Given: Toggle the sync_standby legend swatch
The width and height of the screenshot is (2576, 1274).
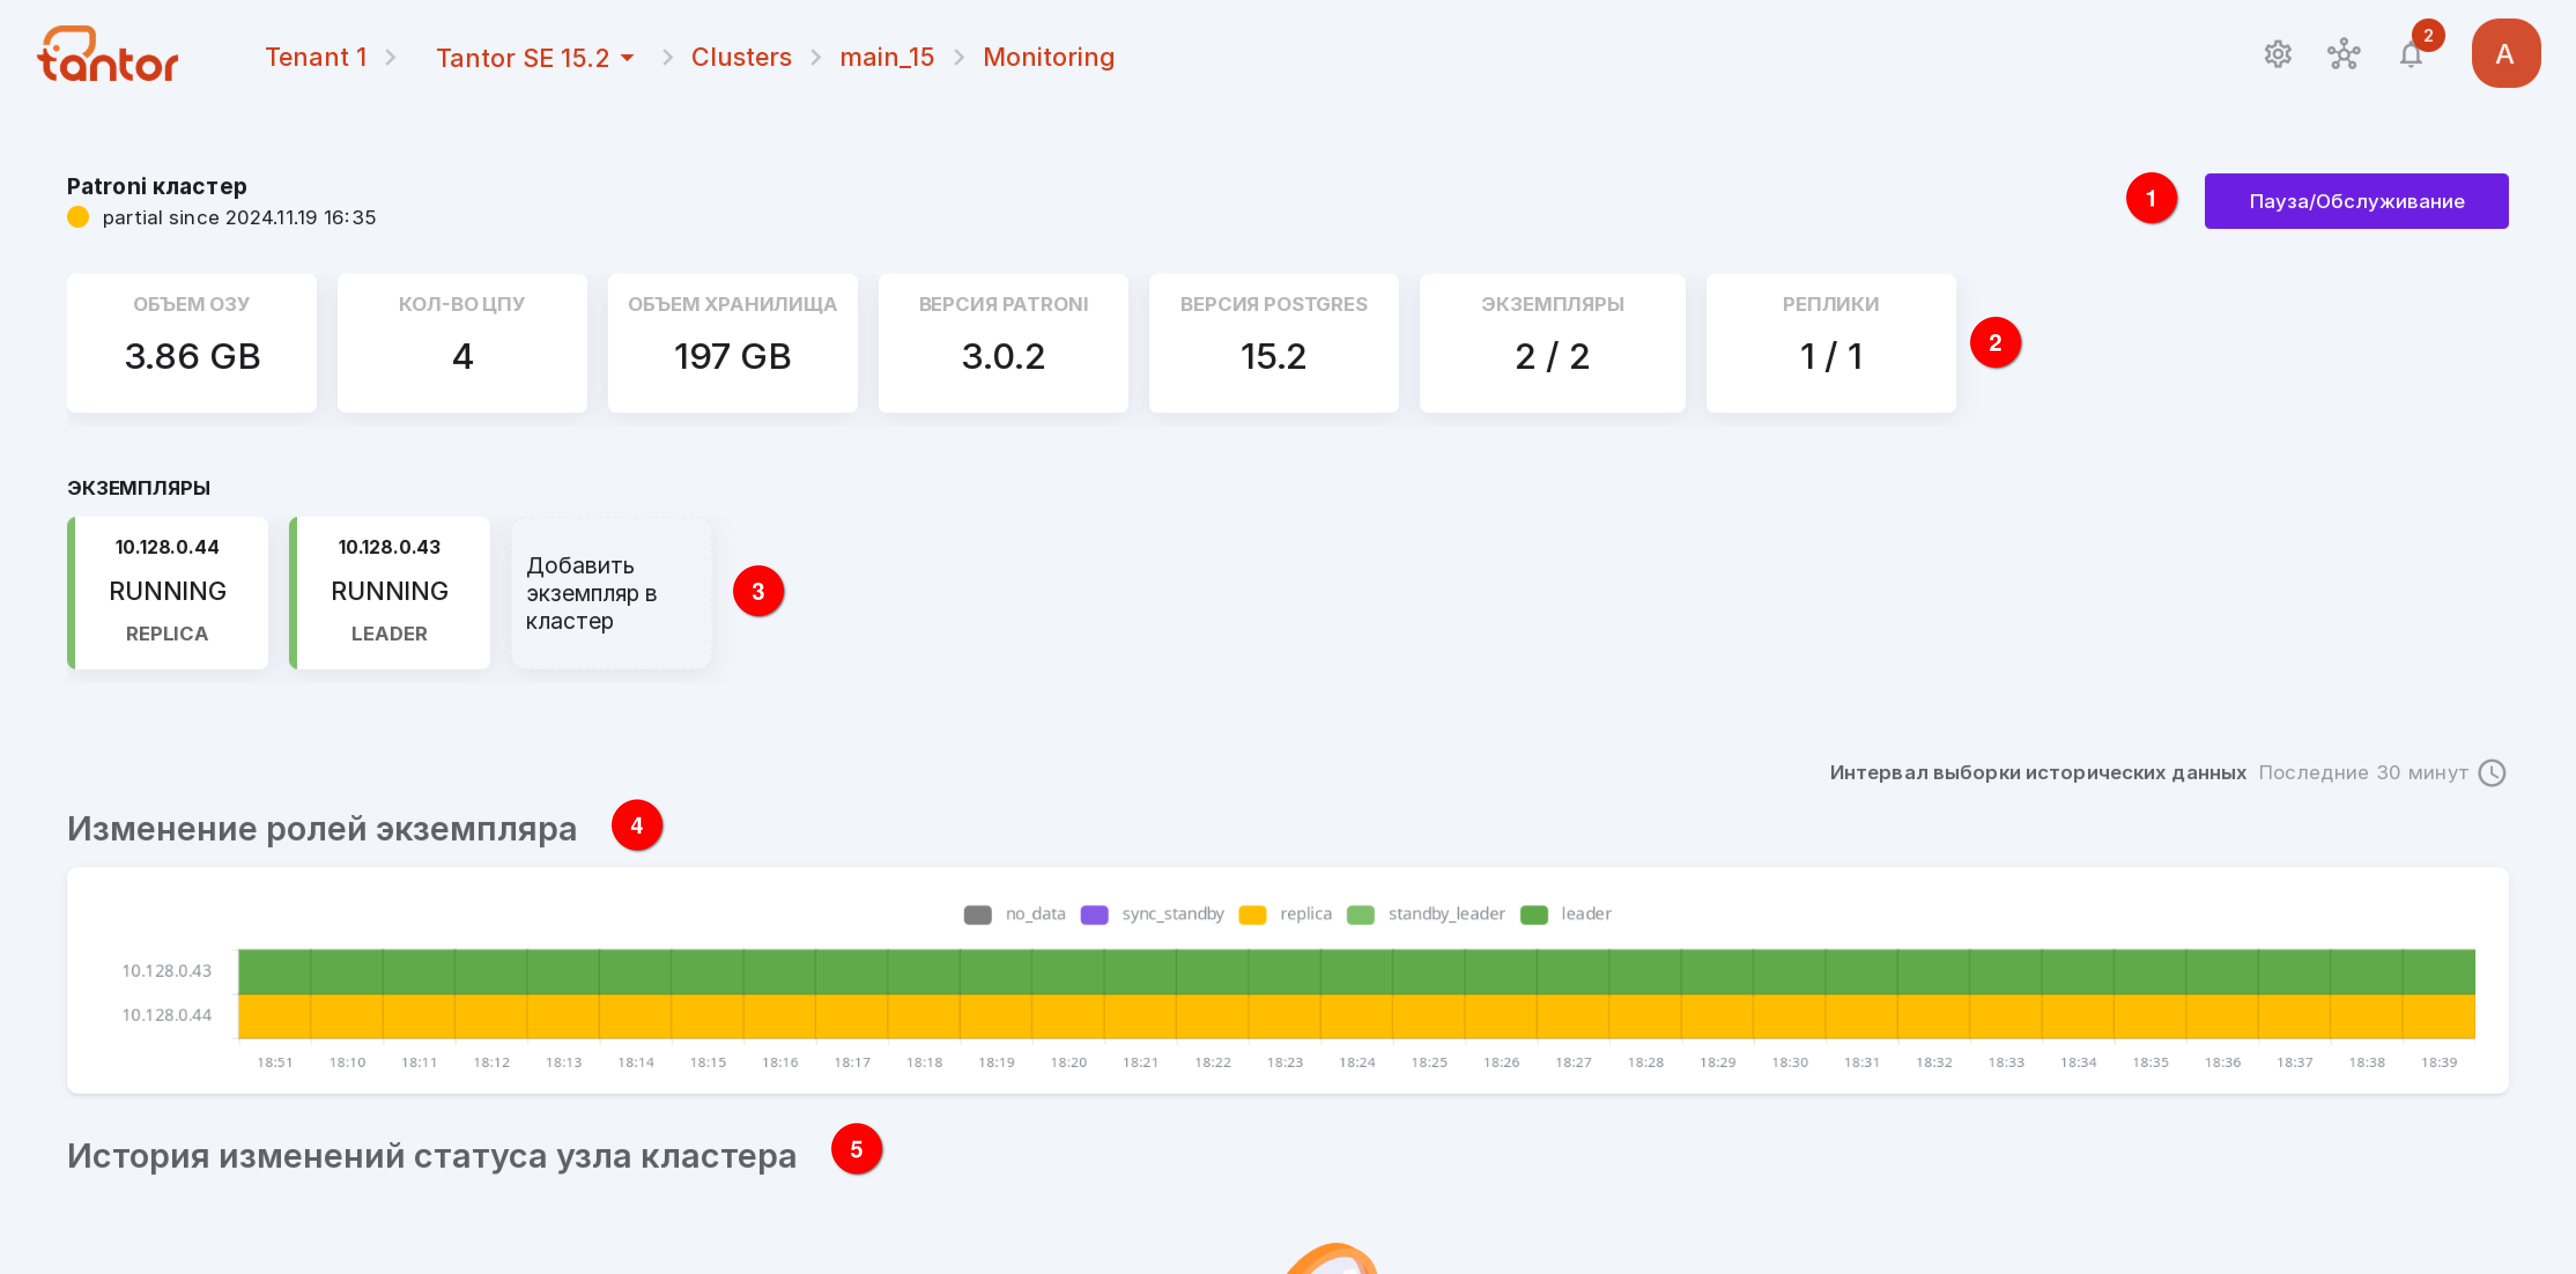Looking at the screenshot, I should pos(1094,915).
